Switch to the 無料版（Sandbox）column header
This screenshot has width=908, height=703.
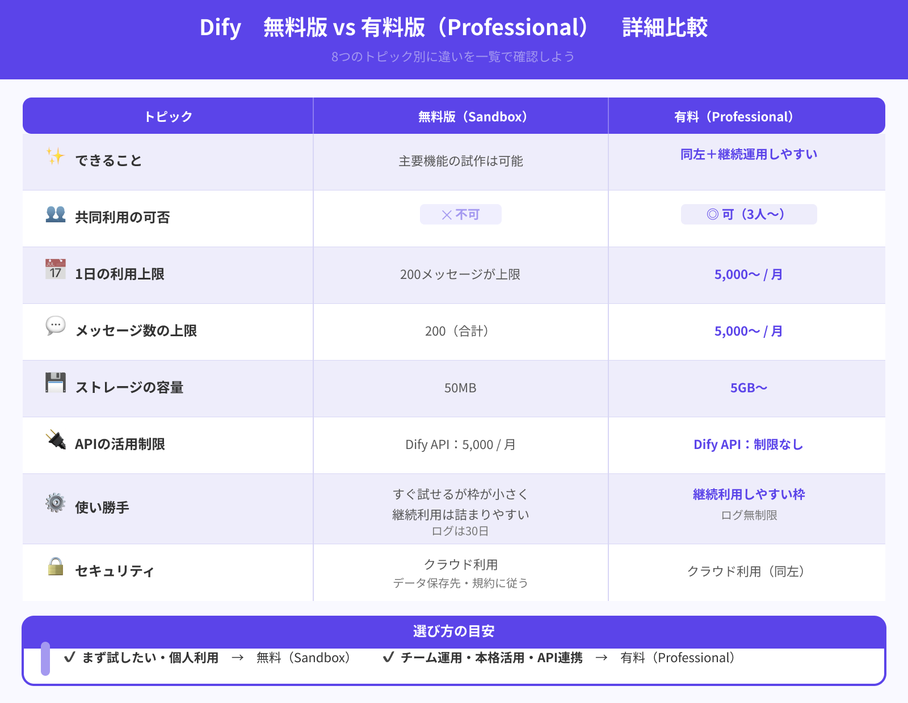(x=473, y=116)
